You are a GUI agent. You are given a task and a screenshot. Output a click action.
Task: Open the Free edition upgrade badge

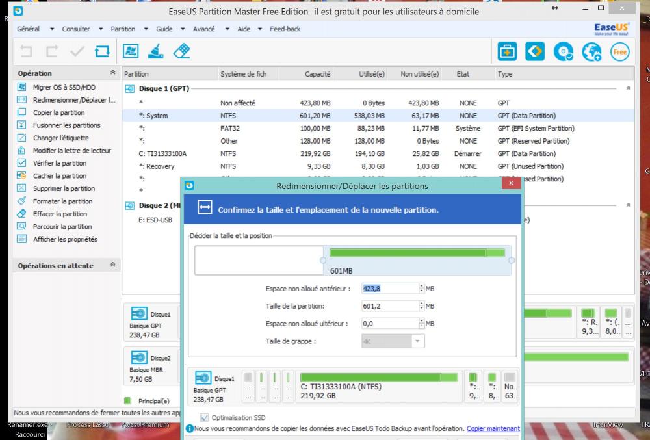point(619,52)
